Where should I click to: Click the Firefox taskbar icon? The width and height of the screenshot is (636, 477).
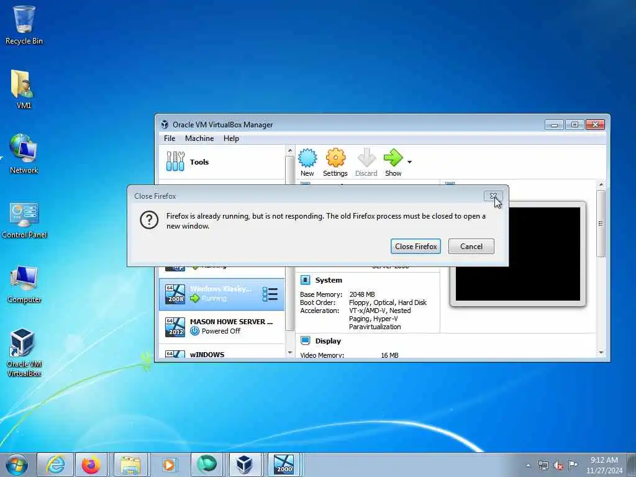(91, 465)
